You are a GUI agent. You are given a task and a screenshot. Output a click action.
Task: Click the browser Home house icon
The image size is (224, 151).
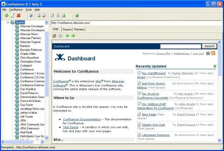click(x=54, y=36)
